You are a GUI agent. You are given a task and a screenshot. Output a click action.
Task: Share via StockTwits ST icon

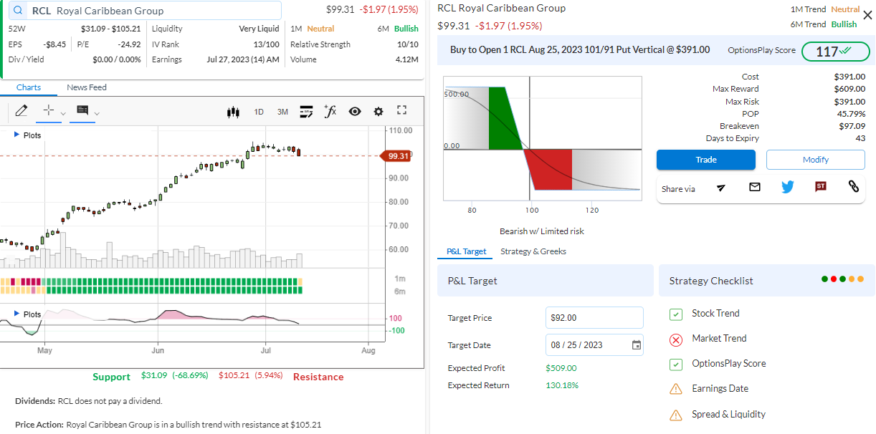pyautogui.click(x=821, y=186)
